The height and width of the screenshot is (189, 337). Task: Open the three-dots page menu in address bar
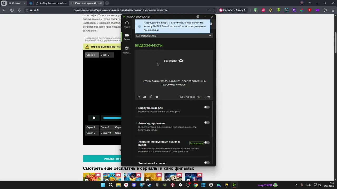[x=209, y=10]
